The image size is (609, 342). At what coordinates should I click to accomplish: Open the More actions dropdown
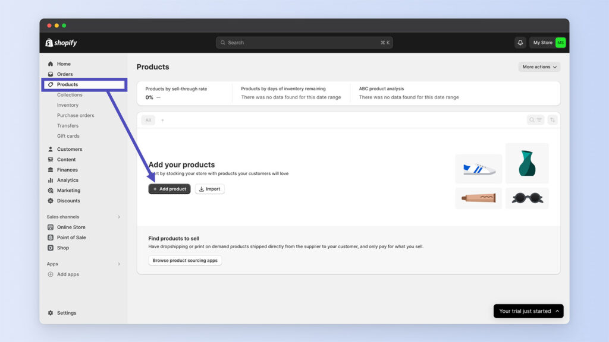pos(539,67)
